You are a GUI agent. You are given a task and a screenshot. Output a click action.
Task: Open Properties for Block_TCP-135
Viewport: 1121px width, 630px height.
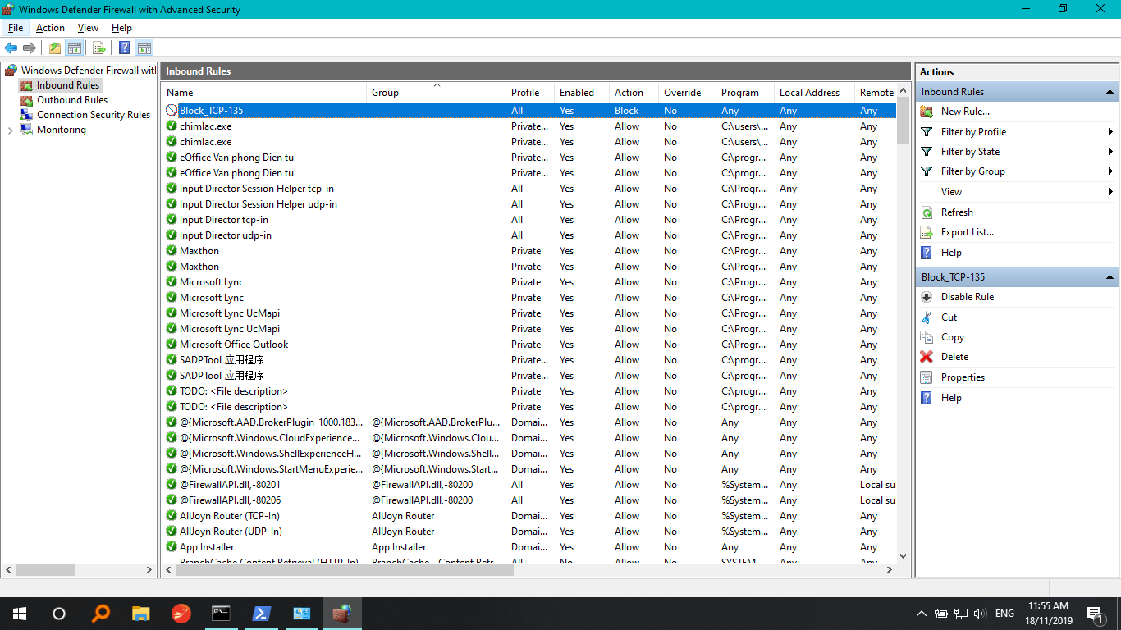963,377
